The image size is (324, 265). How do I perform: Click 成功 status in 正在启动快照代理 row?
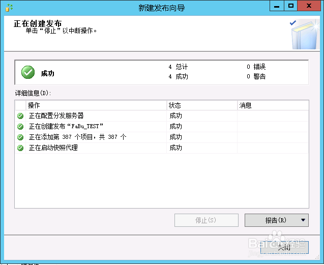(x=175, y=148)
